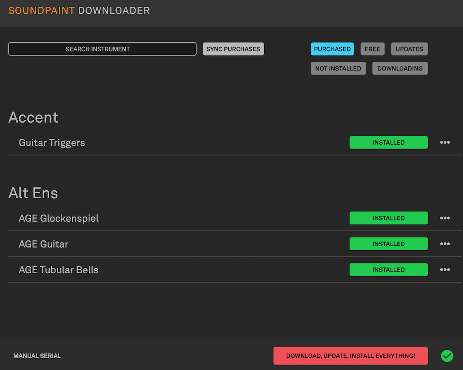Select the AGE Glockenspiel instrument name
The height and width of the screenshot is (370, 463).
pyautogui.click(x=58, y=218)
